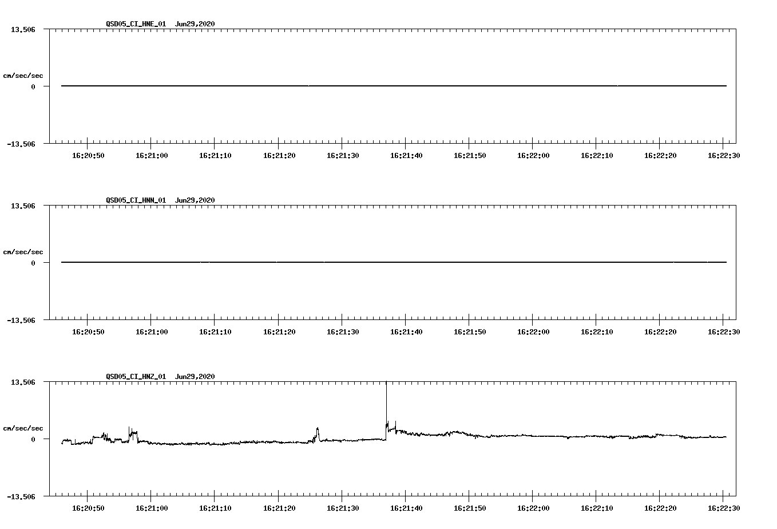Image resolution: width=777 pixels, height=529 pixels.
Task: Click the 16:21:00 time label on HNZ plot
Action: (x=151, y=508)
